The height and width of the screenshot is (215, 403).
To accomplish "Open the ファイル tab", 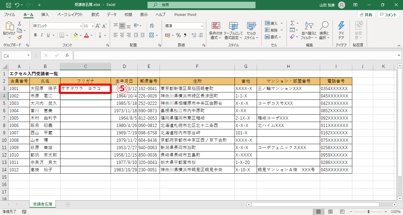I will [x=9, y=14].
